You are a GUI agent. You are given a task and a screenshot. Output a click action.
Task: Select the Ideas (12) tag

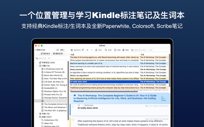click(47, 123)
